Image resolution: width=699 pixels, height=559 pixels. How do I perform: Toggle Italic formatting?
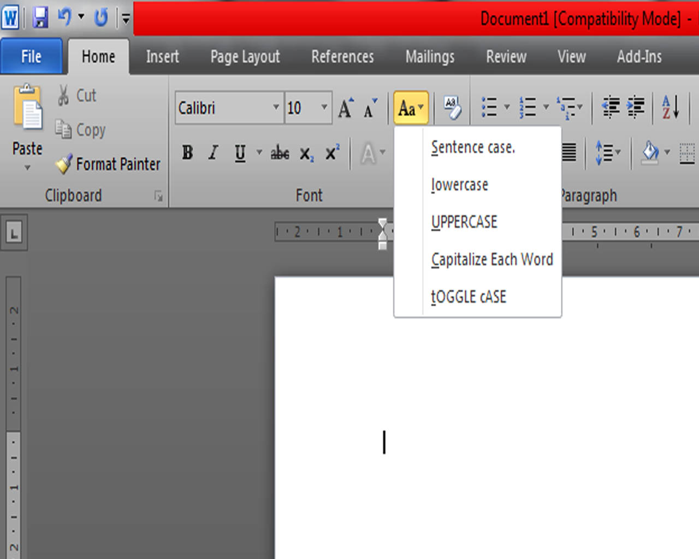pyautogui.click(x=212, y=153)
